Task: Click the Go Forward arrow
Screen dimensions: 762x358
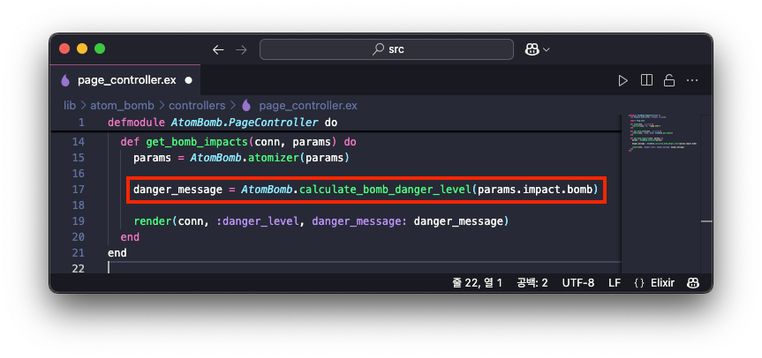Action: click(241, 49)
